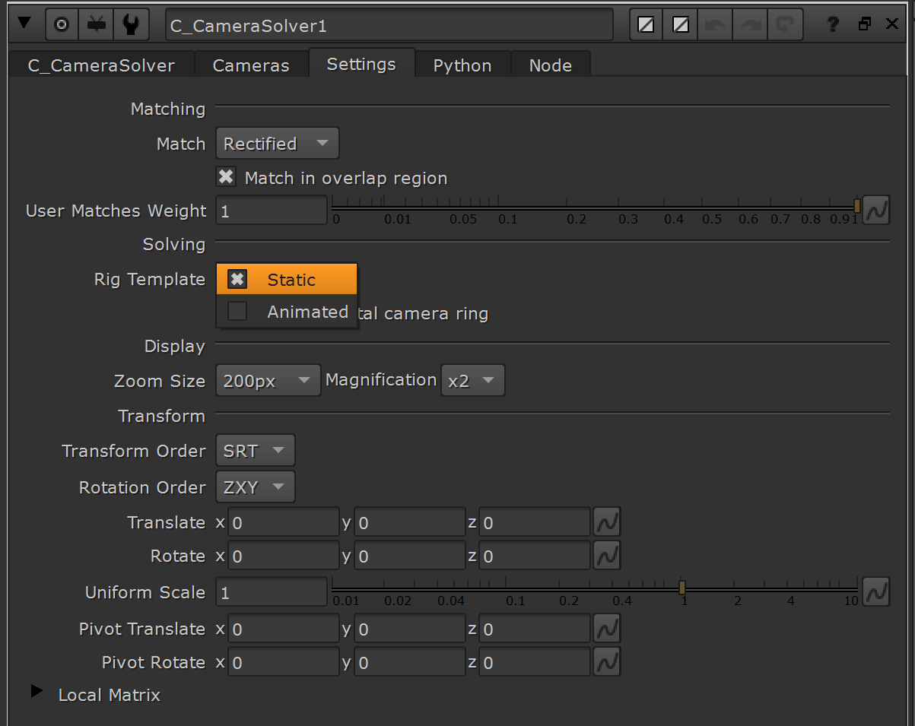Click the Pivot Rotate z field
915x726 pixels.
535,662
